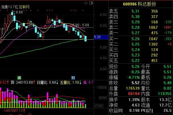Image resolution: width=173 pixels, height=115 pixels.
Task: Click the 卖二 price 5.28
Action: pos(136,27)
